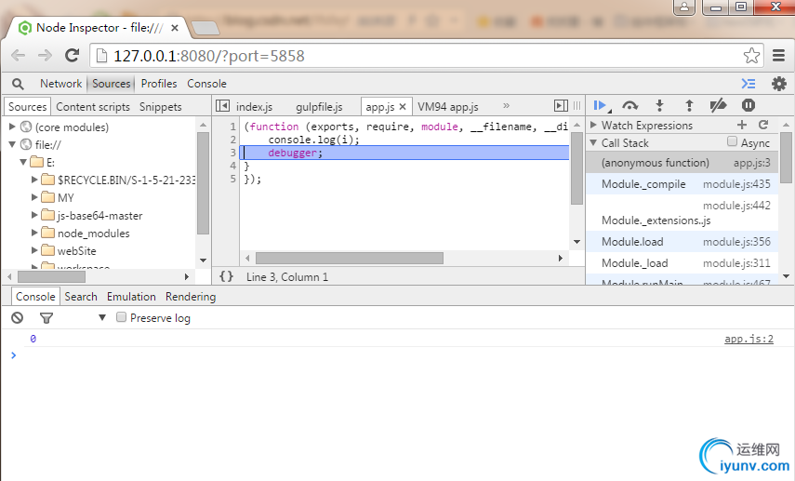Screen dimensions: 795x481
Task: Open the Rendering drawer tab
Action: [191, 297]
